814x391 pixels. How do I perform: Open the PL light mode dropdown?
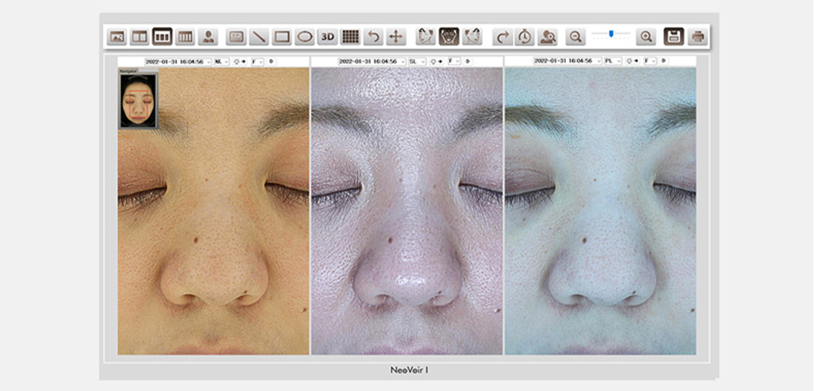613,61
